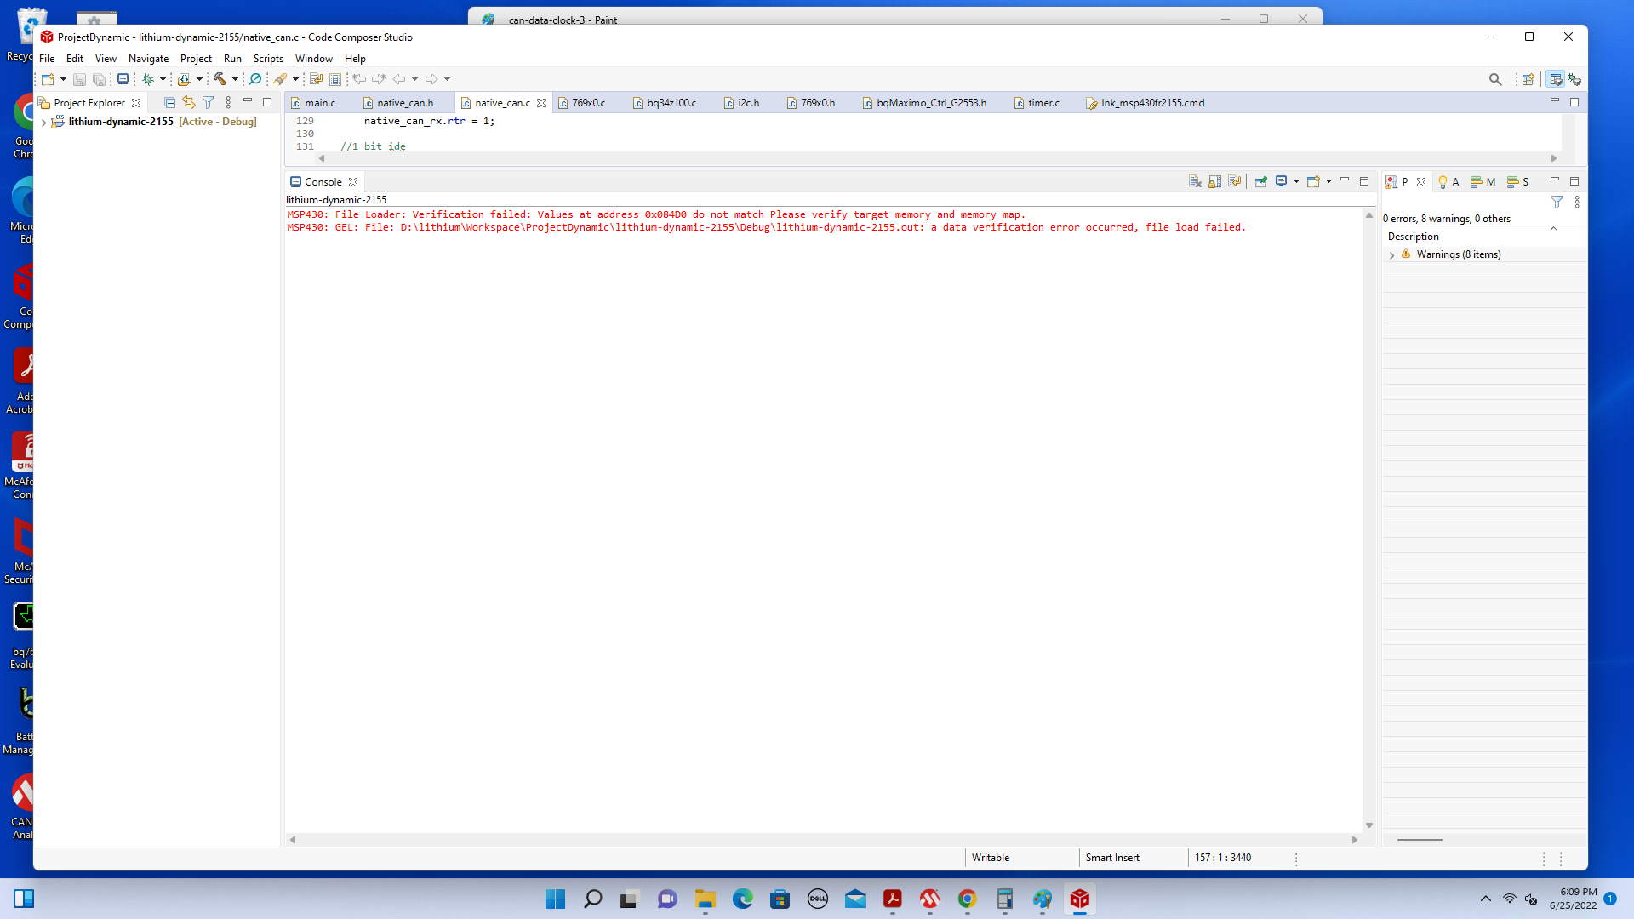The width and height of the screenshot is (1634, 919).
Task: Open the Debug icon dropdown arrow
Action: tap(163, 79)
